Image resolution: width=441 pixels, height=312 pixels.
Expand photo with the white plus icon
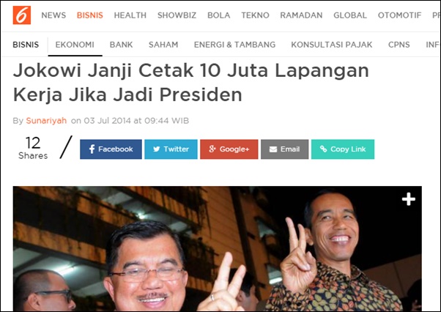[408, 199]
